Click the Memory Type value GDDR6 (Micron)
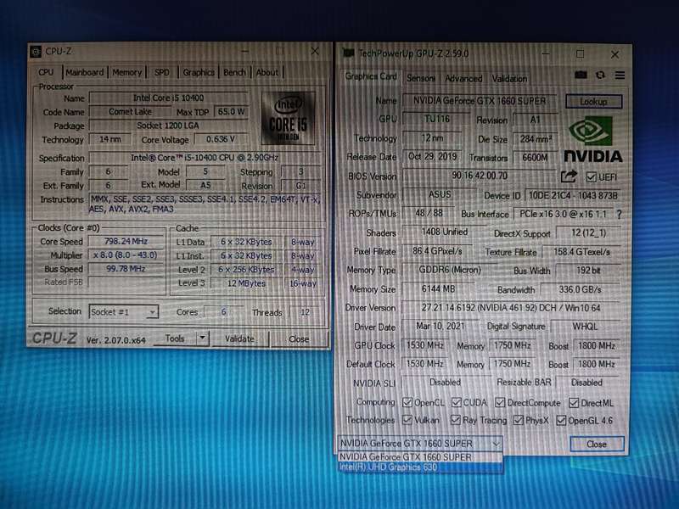 tap(450, 270)
